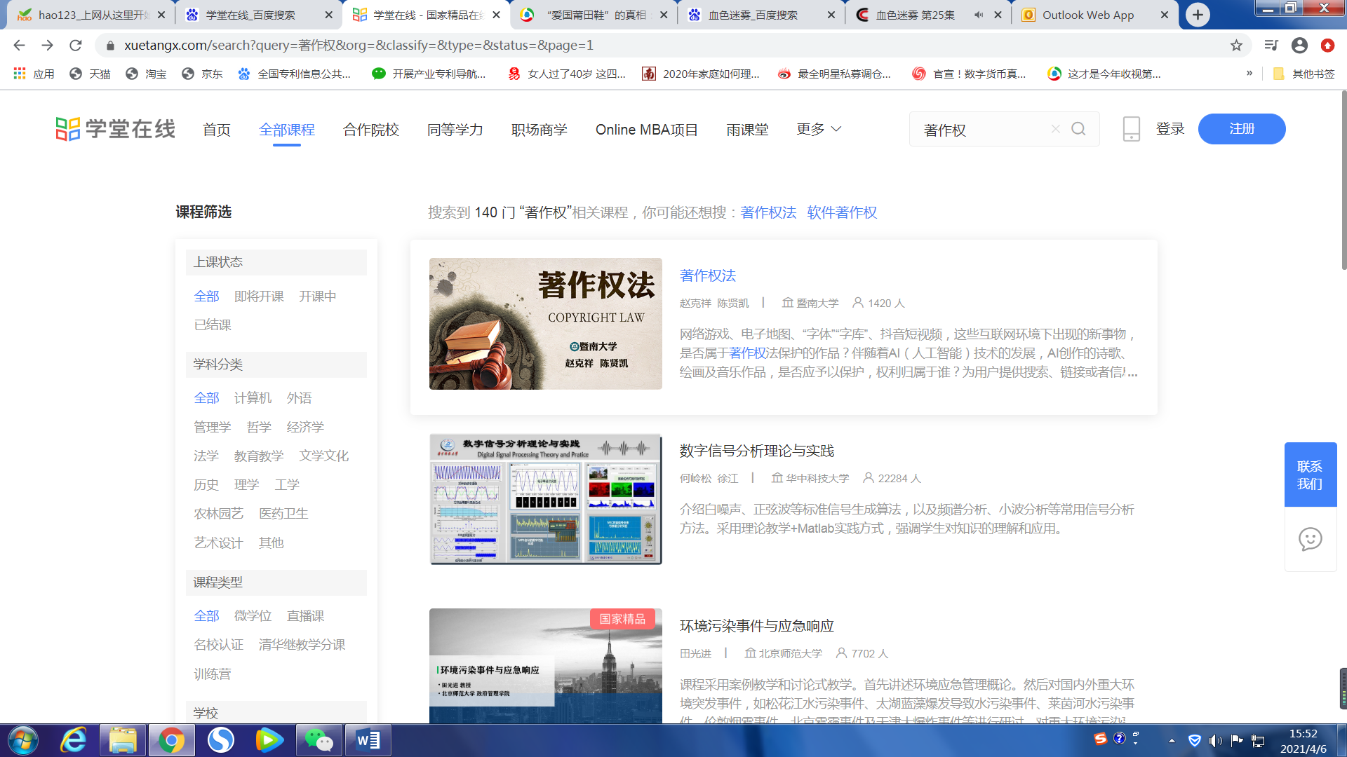1347x757 pixels.
Task: Click the volume speaker tray icon
Action: (1216, 740)
